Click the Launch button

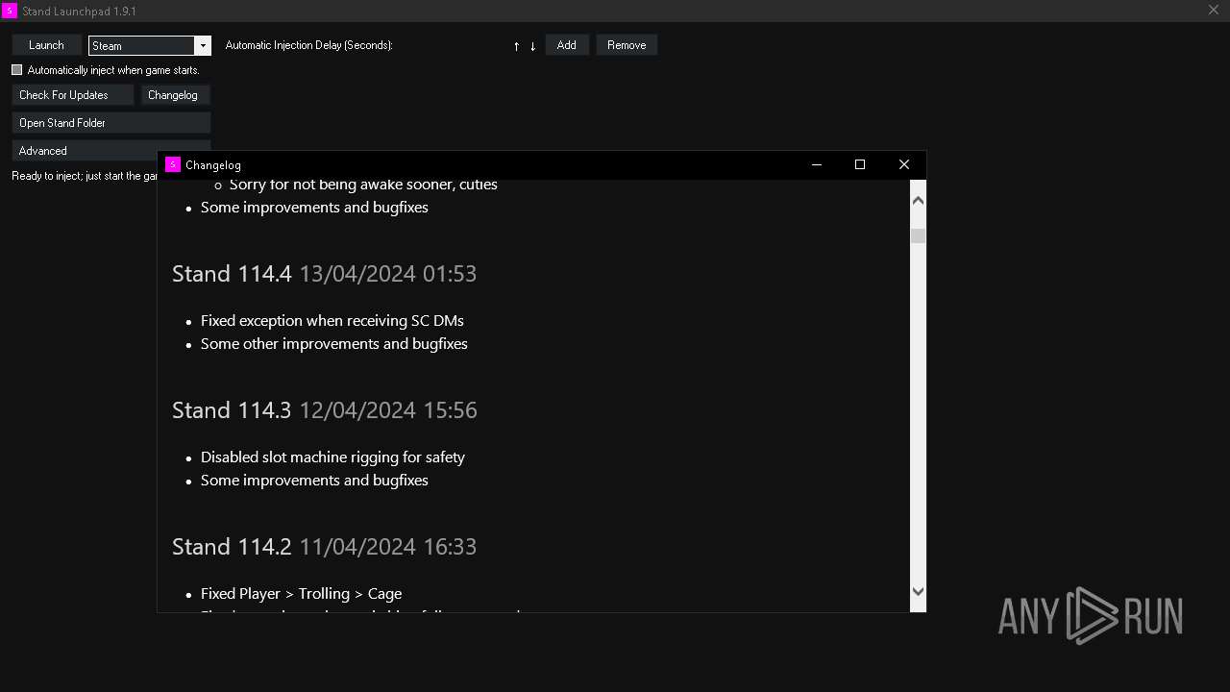46,45
